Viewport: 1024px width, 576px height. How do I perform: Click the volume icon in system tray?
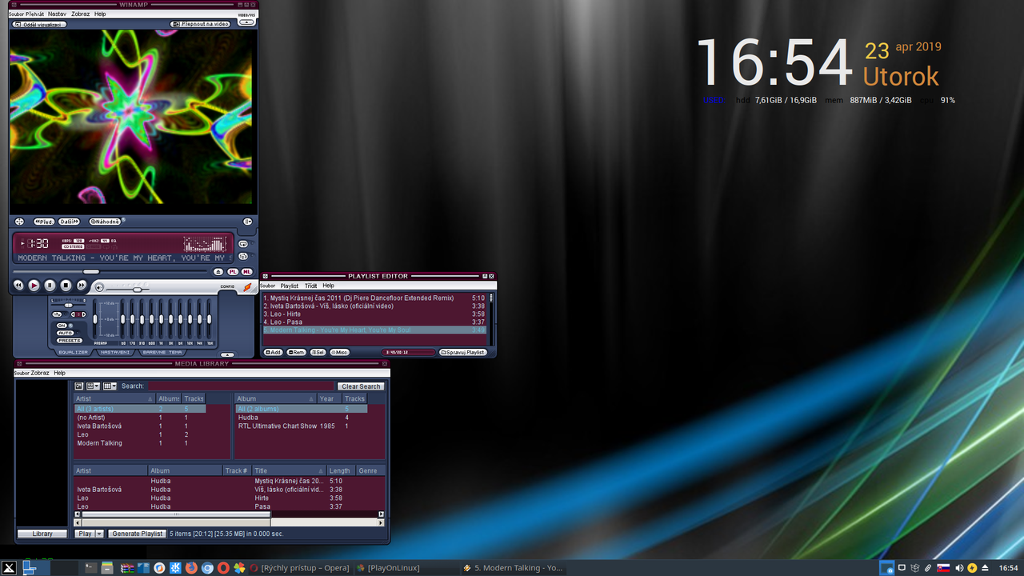[958, 568]
